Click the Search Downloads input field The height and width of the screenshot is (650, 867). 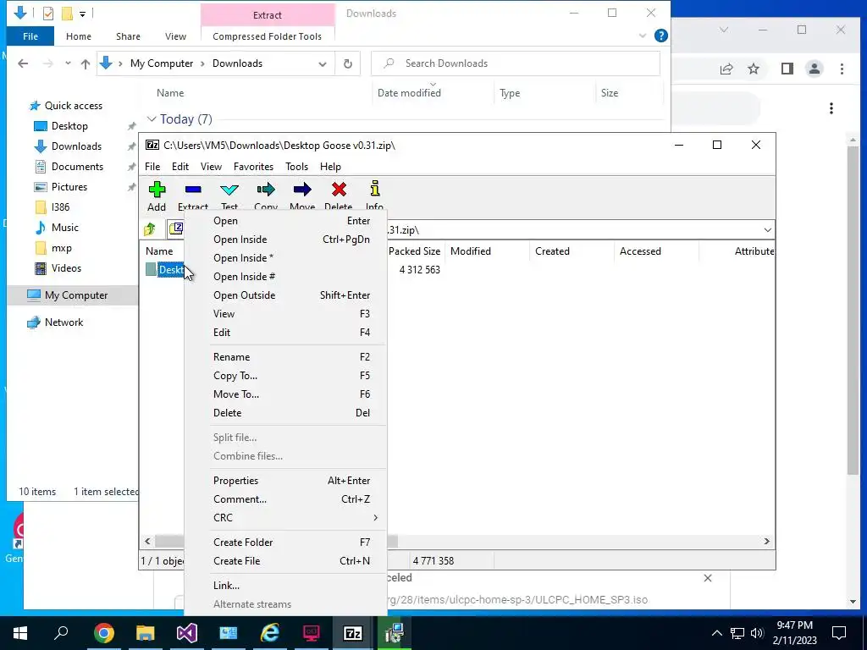coord(516,63)
